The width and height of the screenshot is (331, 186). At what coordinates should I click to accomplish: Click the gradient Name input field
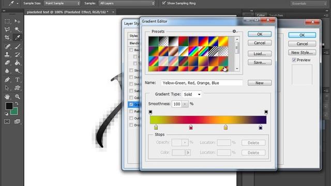[x=202, y=83]
